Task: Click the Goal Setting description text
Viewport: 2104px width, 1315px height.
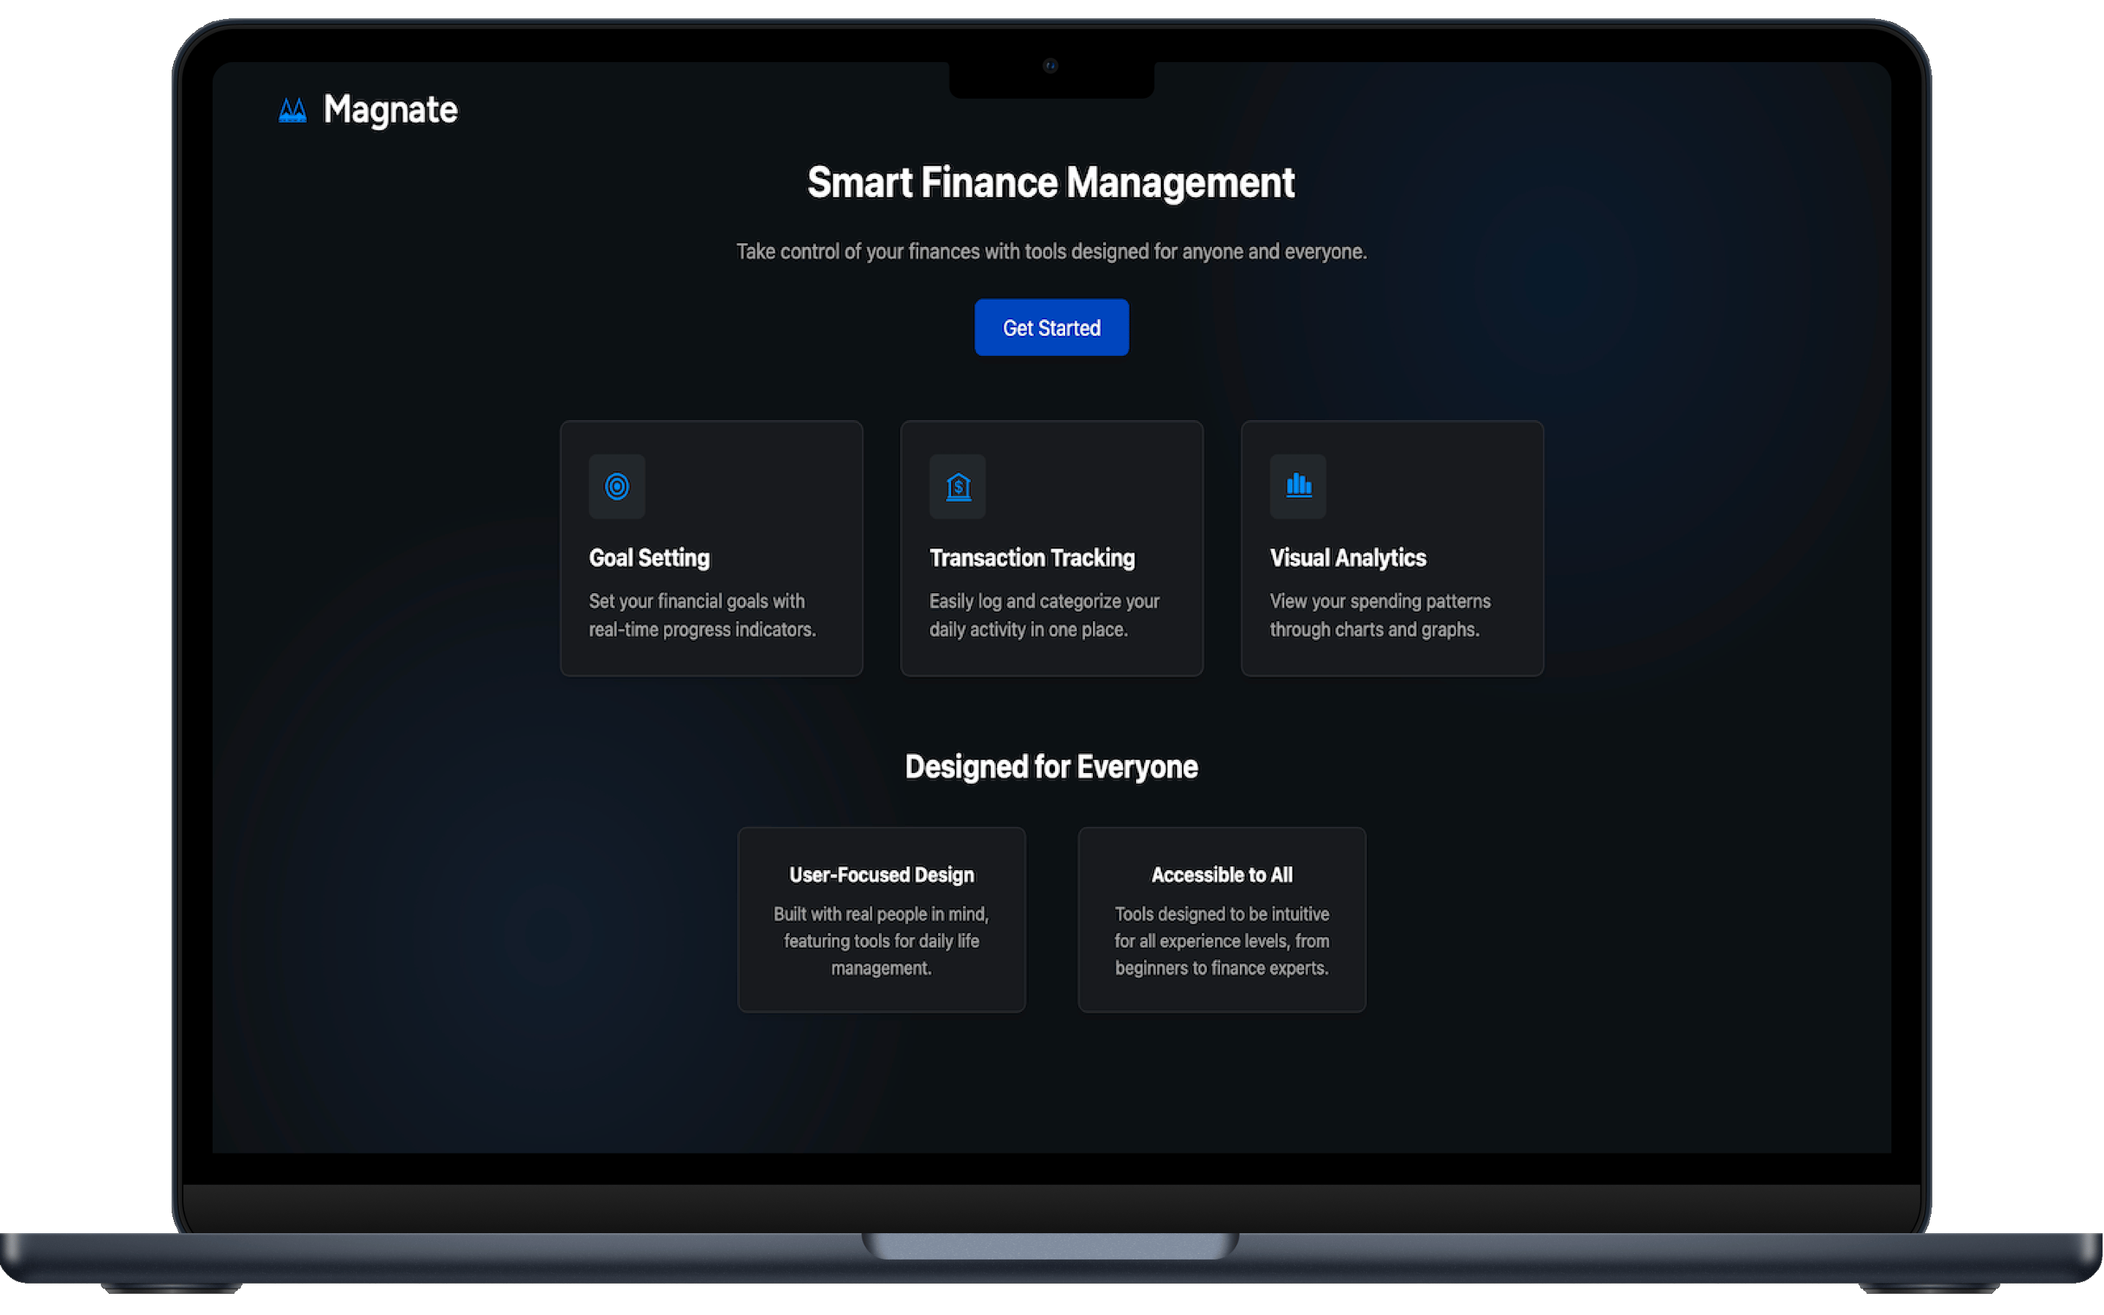Action: point(701,615)
